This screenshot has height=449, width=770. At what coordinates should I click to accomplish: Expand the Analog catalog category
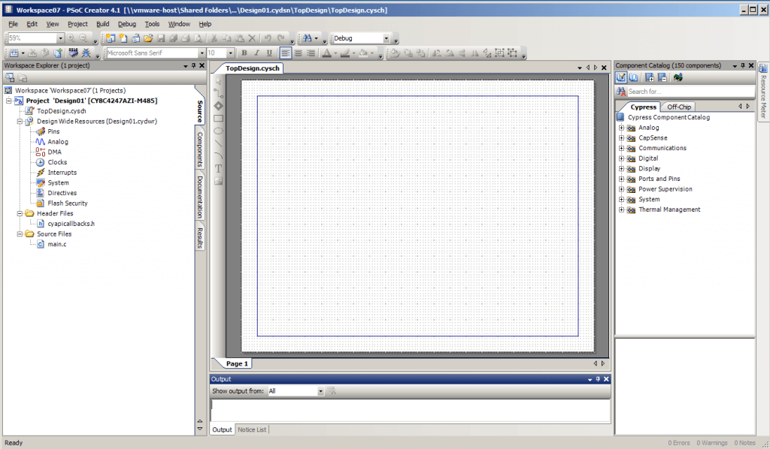621,128
